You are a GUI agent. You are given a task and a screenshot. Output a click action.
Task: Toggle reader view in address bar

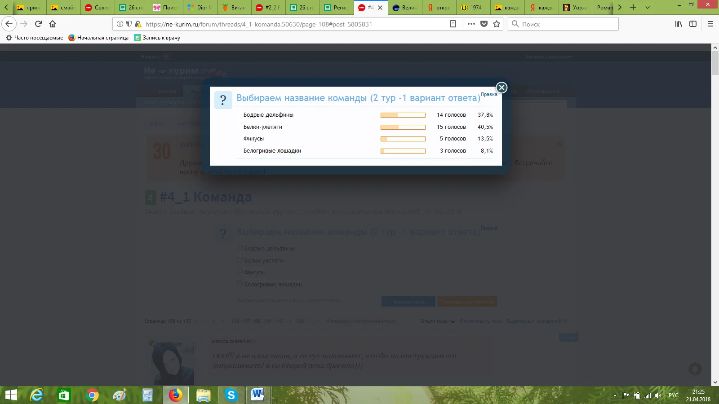(x=453, y=24)
